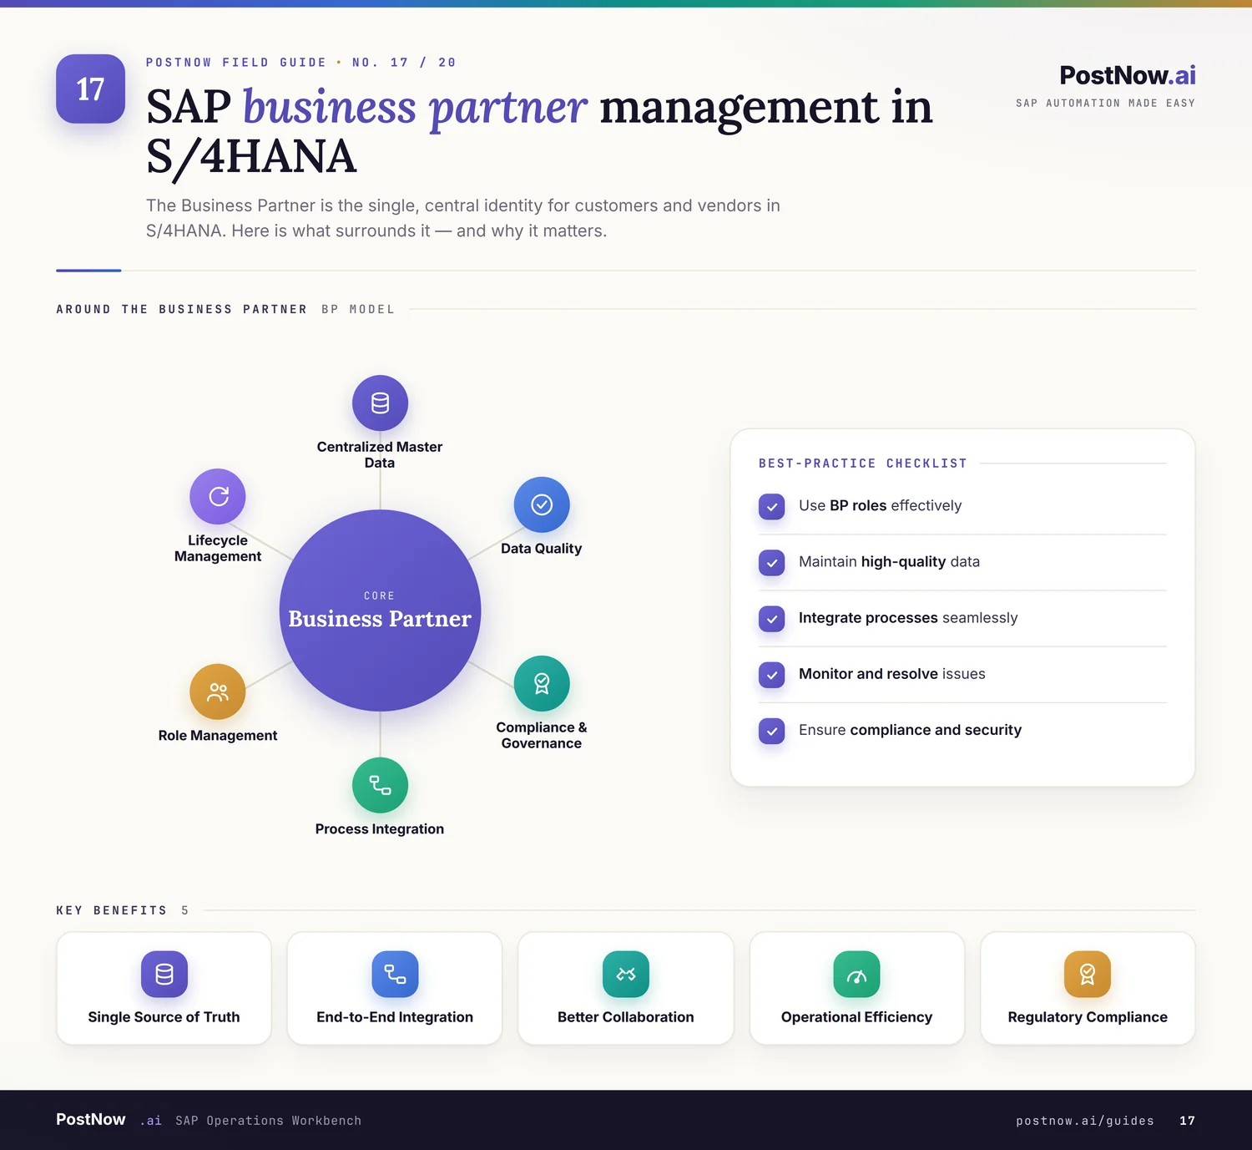Viewport: 1252px width, 1150px height.
Task: Select the Role Management people icon
Action: [x=218, y=692]
